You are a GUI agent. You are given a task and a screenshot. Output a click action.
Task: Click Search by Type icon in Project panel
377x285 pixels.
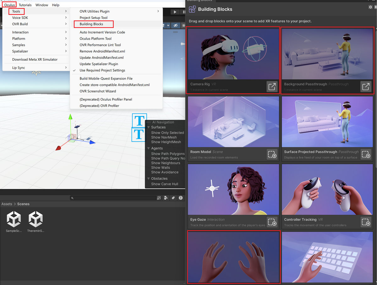(x=167, y=198)
